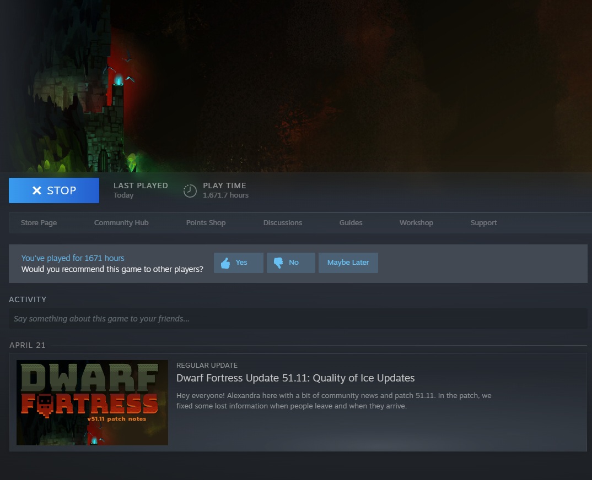This screenshot has height=480, width=592.
Task: Click the update summary starting 'Hey everyone! Alexandra here'
Action: pos(333,401)
